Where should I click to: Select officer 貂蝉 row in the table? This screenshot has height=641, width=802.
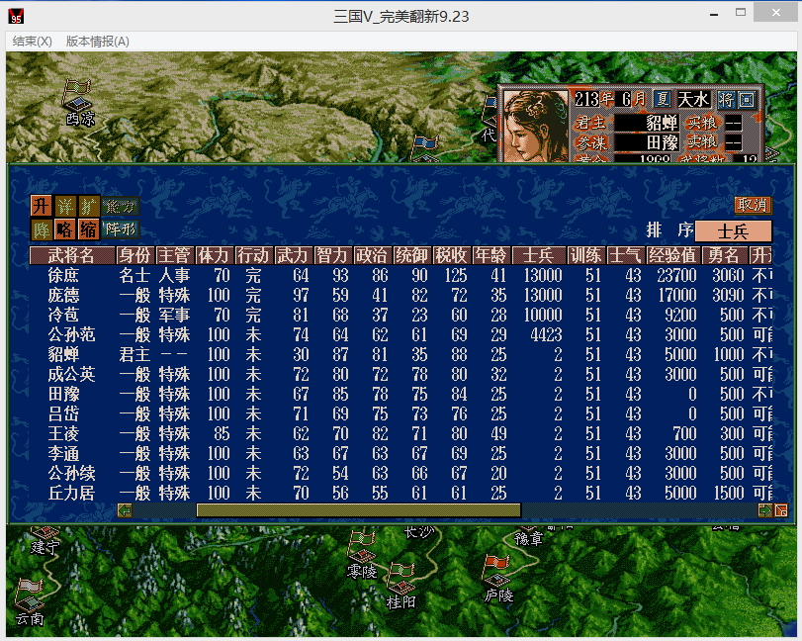click(401, 354)
